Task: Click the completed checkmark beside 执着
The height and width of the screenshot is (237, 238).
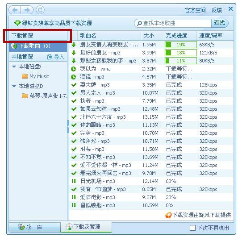Action: tap(74, 101)
